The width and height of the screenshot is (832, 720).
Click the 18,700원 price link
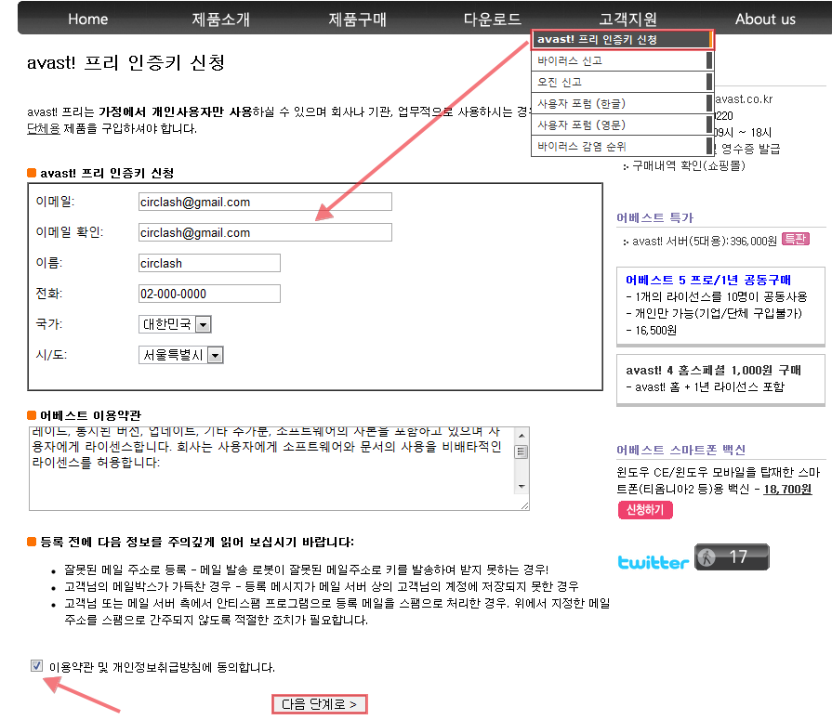pyautogui.click(x=786, y=489)
